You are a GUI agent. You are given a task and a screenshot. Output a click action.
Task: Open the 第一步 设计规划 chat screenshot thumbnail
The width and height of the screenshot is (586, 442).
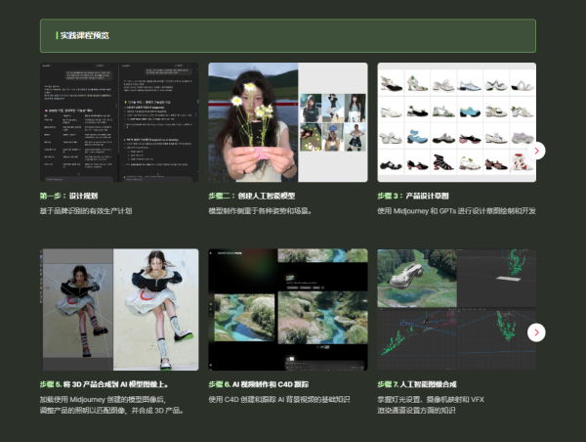pyautogui.click(x=119, y=122)
